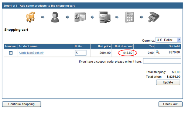The image size is (185, 113).
Task: Click the magnifying glass beside subtotal
Action: click(158, 52)
